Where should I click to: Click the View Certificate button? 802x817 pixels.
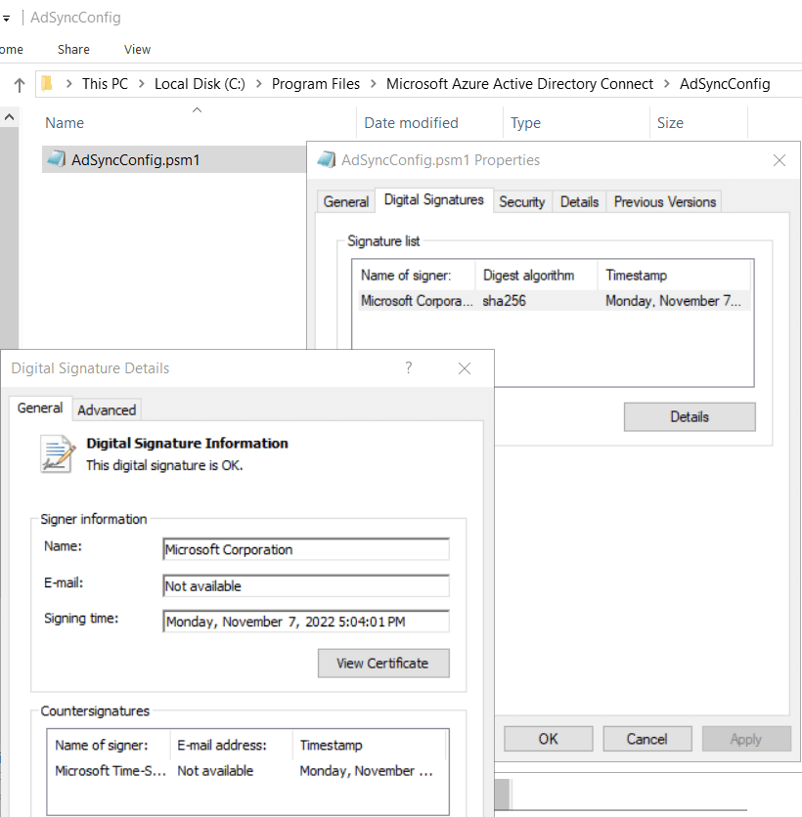click(x=382, y=663)
